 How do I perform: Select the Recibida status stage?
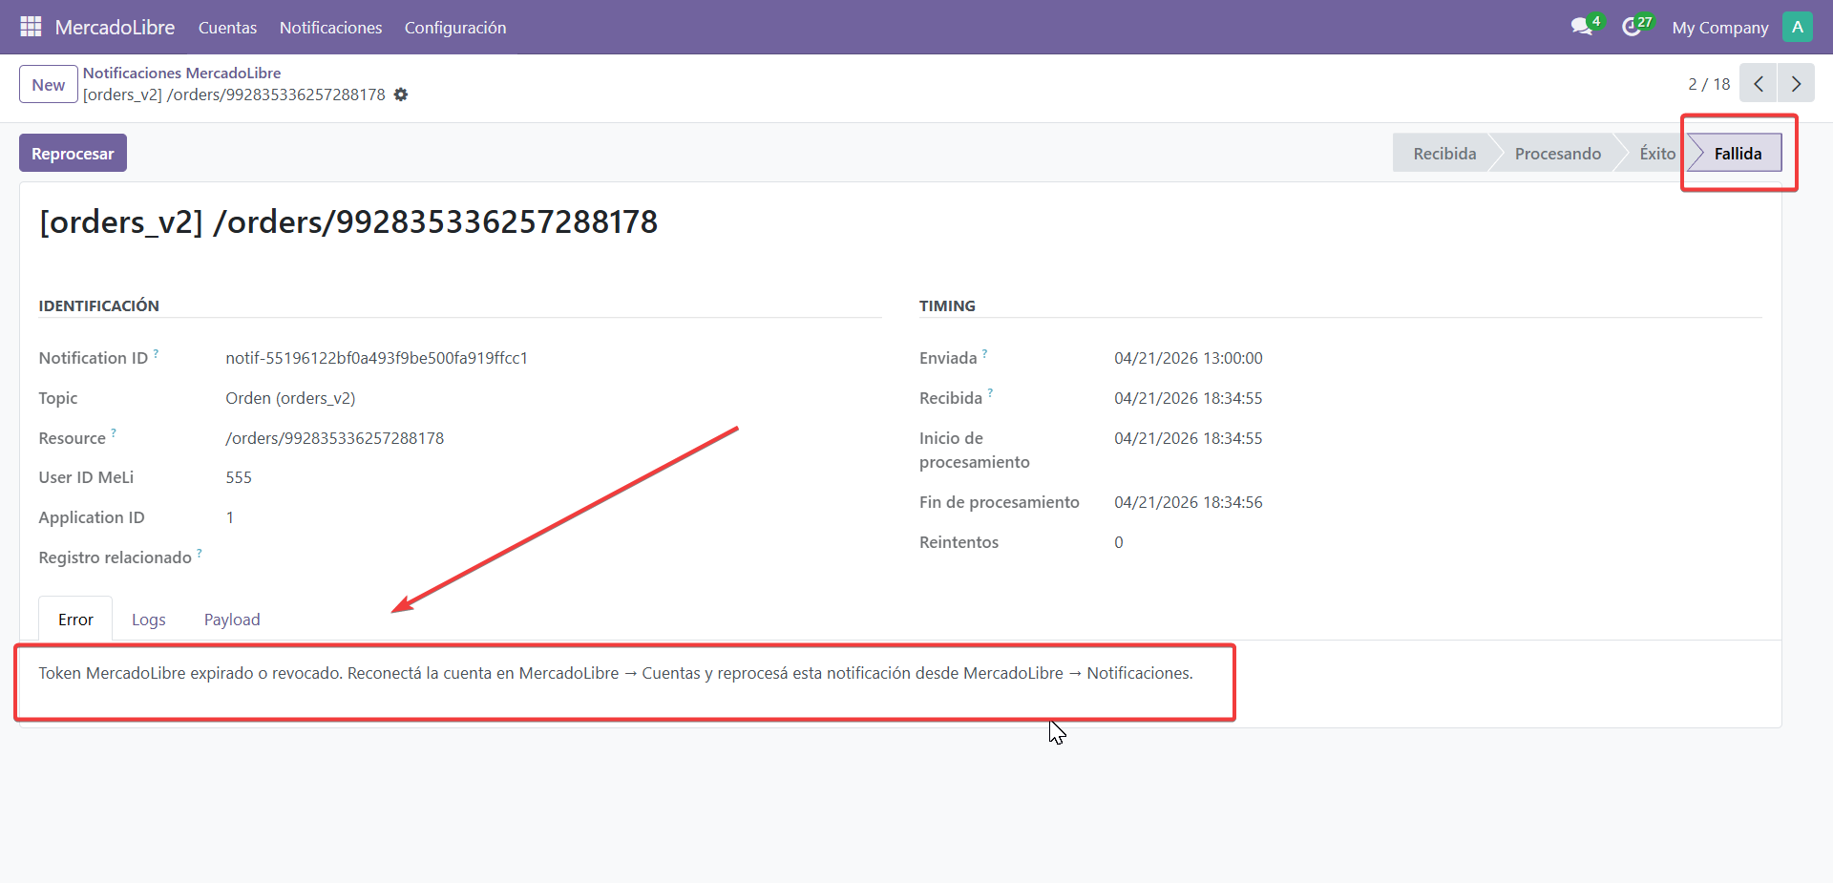tap(1443, 153)
